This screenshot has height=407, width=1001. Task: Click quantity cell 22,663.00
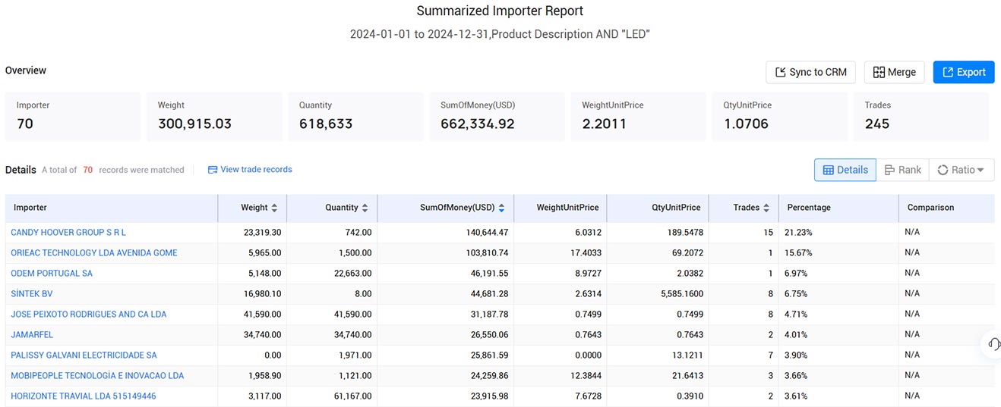point(353,273)
